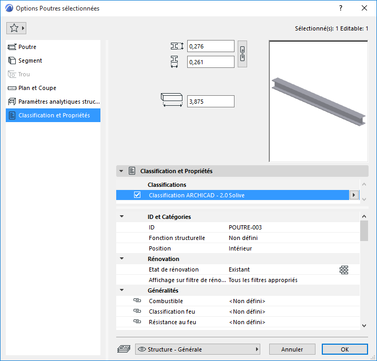
Task: Collapse the Généralités group
Action: (x=122, y=290)
